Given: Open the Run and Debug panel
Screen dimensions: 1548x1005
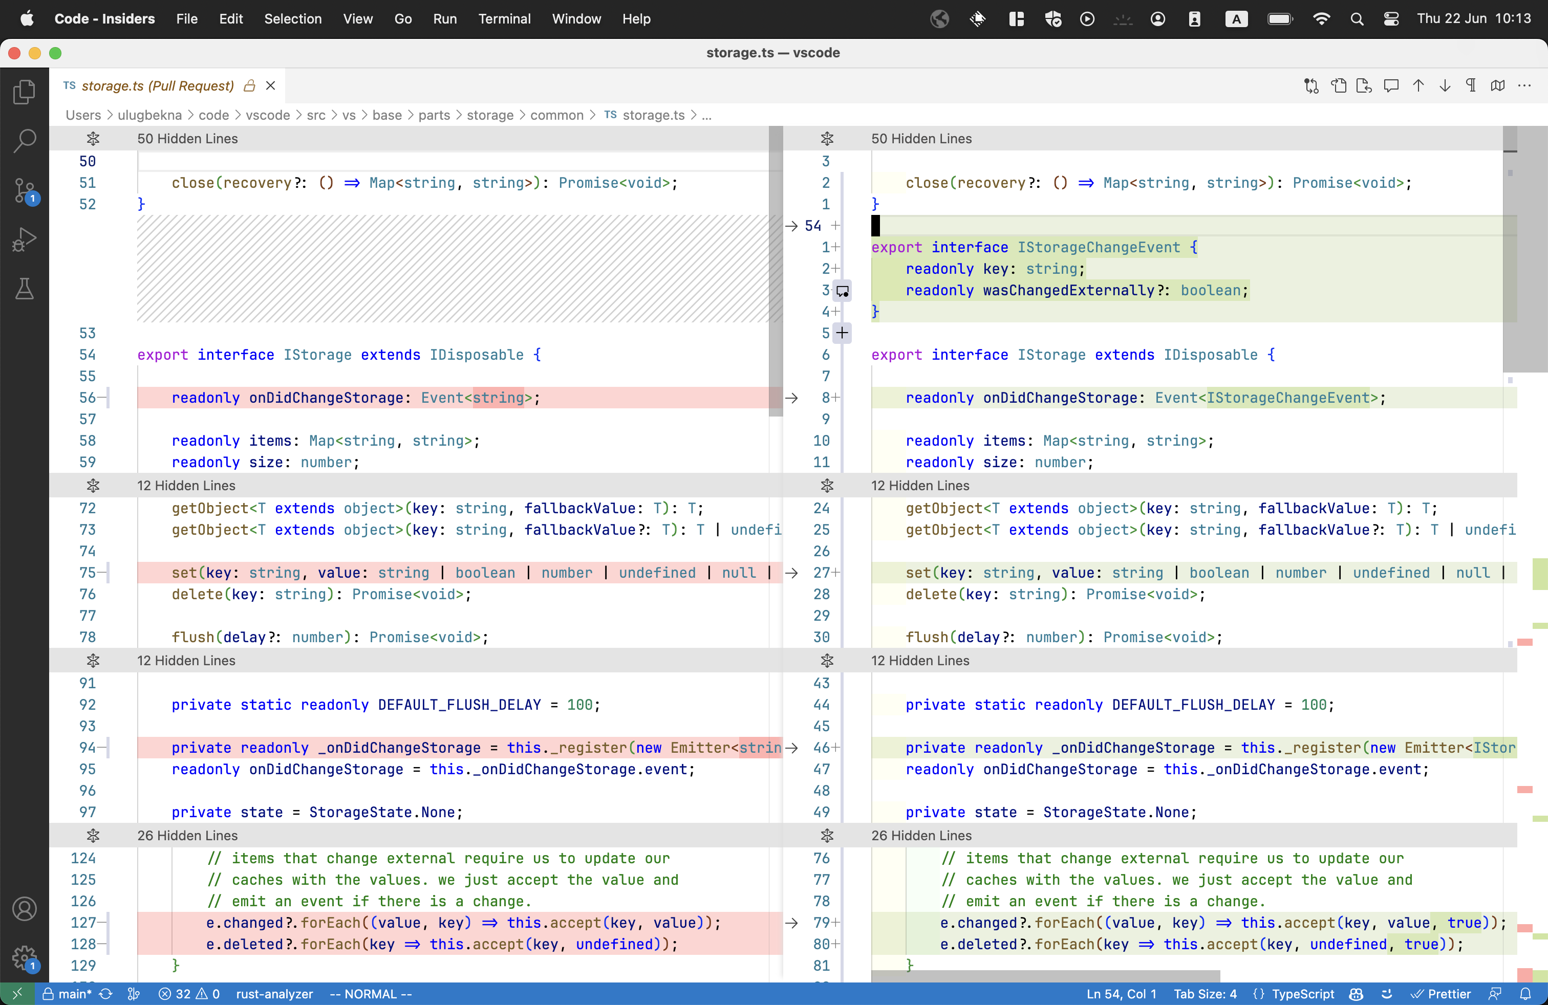Looking at the screenshot, I should (25, 239).
